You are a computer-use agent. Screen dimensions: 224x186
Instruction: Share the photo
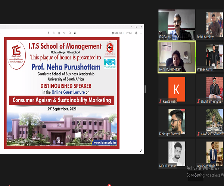tap(130, 33)
